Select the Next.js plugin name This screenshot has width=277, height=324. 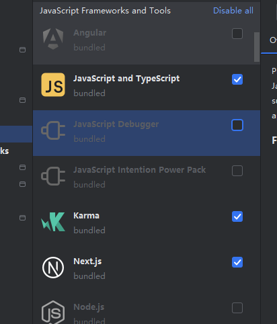point(87,261)
